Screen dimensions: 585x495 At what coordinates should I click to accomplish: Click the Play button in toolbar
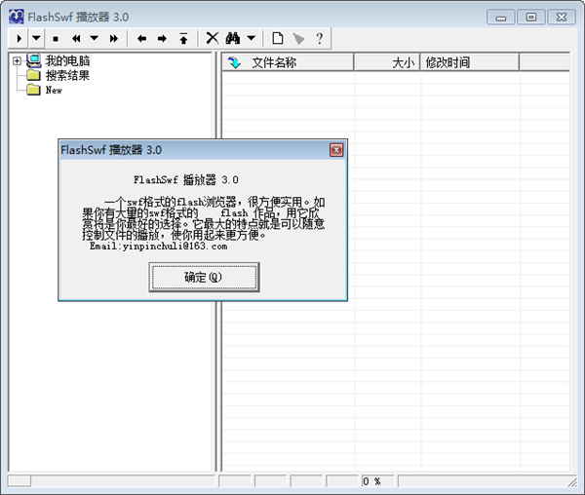[x=19, y=38]
